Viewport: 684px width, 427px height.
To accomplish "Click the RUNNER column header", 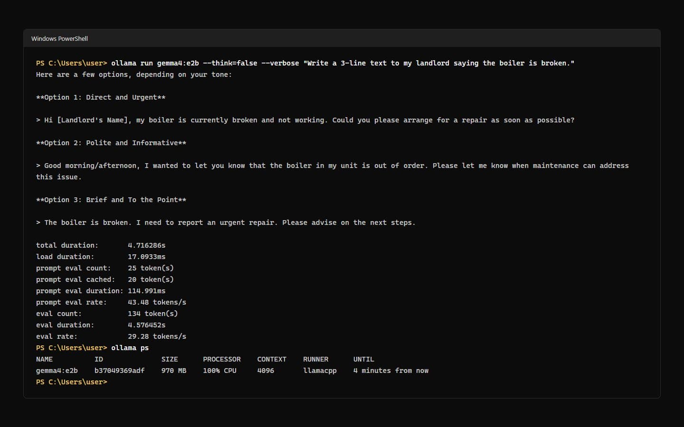I will pos(316,359).
